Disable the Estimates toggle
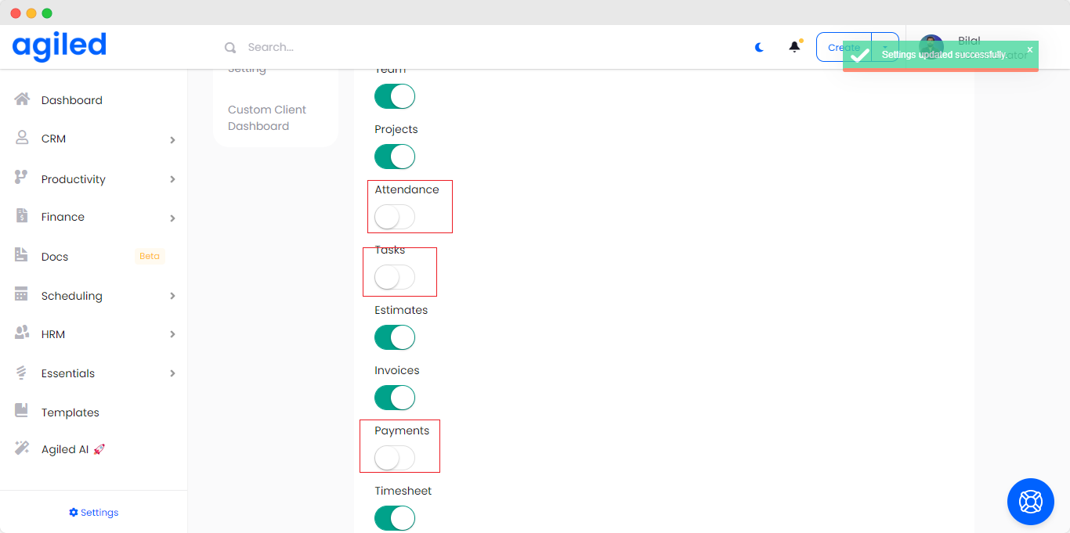Image resolution: width=1070 pixels, height=533 pixels. pyautogui.click(x=395, y=337)
